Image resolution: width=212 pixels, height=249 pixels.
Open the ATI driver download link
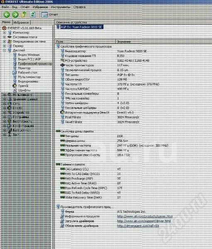144,221
